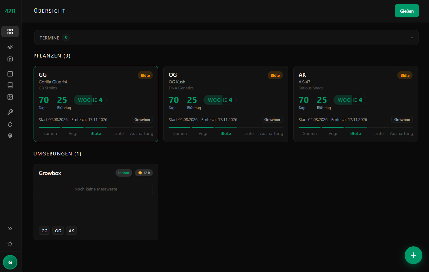Open the calendar icon in the sidebar
Screen dimensions: 429x272
click(x=10, y=74)
